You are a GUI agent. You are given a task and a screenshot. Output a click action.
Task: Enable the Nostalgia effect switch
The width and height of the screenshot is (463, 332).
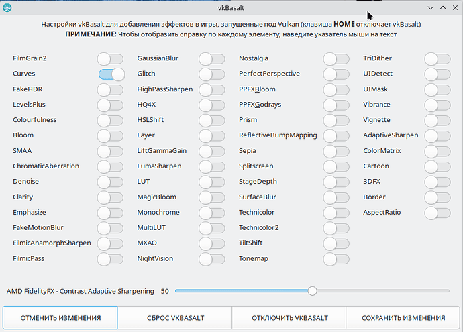click(x=336, y=58)
